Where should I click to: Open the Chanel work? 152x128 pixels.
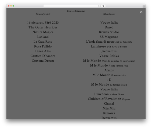(109, 103)
